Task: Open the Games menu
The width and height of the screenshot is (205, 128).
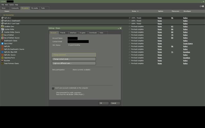Action: click(x=12, y=5)
